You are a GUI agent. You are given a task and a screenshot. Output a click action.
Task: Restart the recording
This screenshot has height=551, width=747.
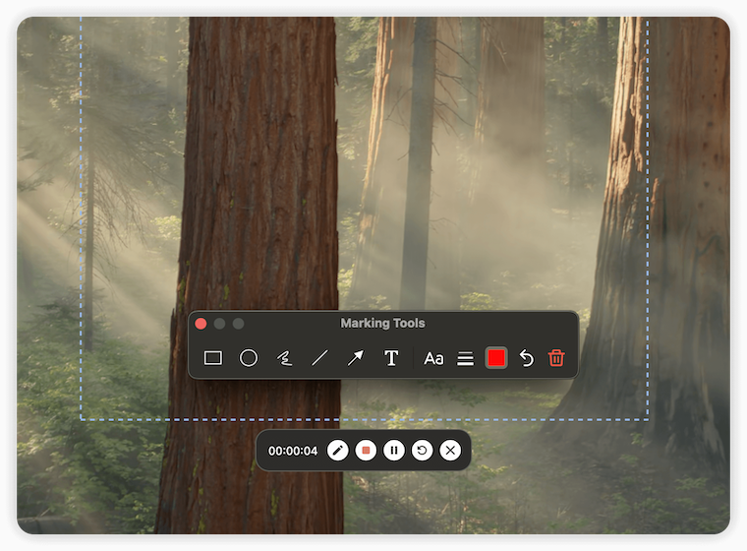click(x=422, y=451)
